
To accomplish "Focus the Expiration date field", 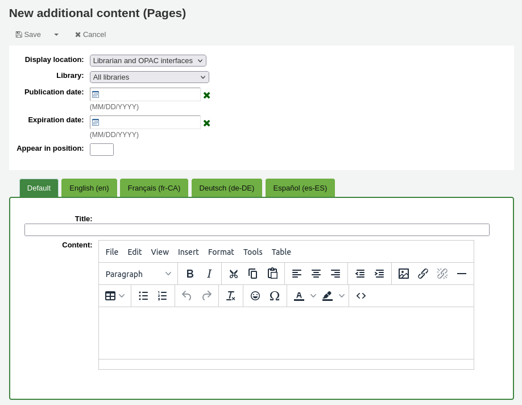I will point(145,122).
